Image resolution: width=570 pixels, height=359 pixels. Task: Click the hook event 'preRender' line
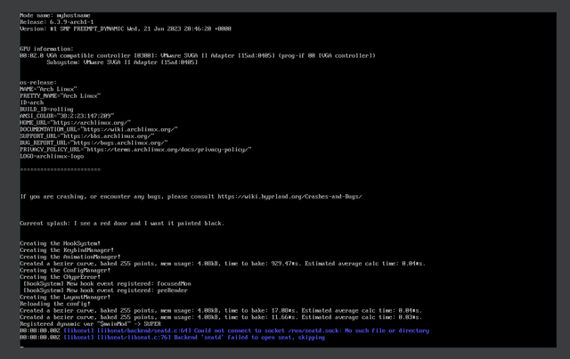pos(105,290)
